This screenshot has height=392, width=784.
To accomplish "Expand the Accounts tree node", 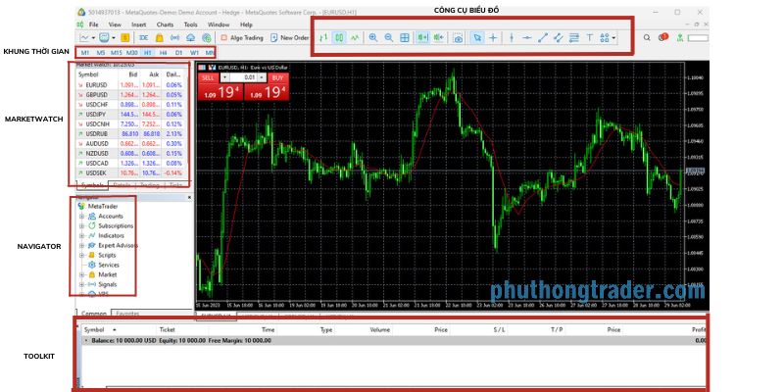I will pyautogui.click(x=82, y=217).
